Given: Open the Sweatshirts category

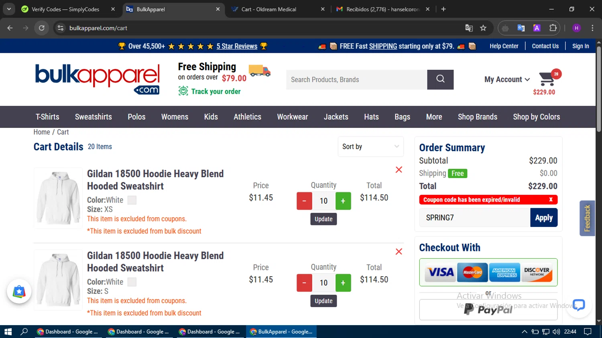Looking at the screenshot, I should coord(94,117).
